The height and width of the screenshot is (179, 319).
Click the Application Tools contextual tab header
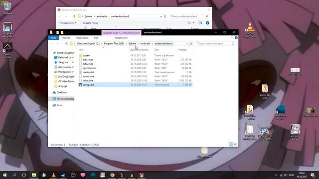(121, 33)
